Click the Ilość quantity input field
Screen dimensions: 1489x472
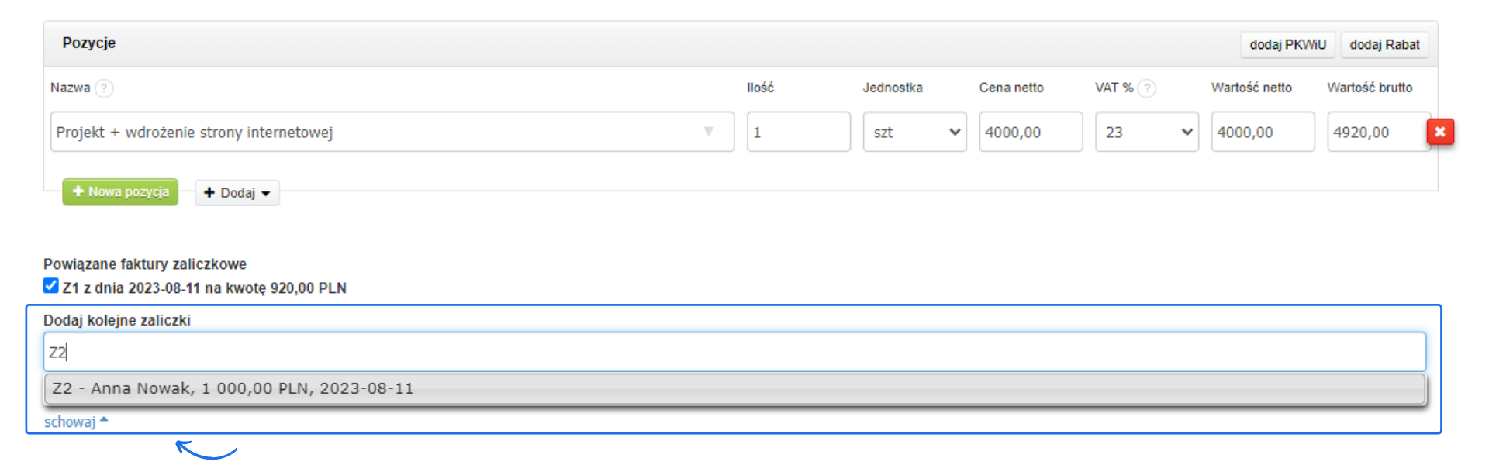(798, 132)
